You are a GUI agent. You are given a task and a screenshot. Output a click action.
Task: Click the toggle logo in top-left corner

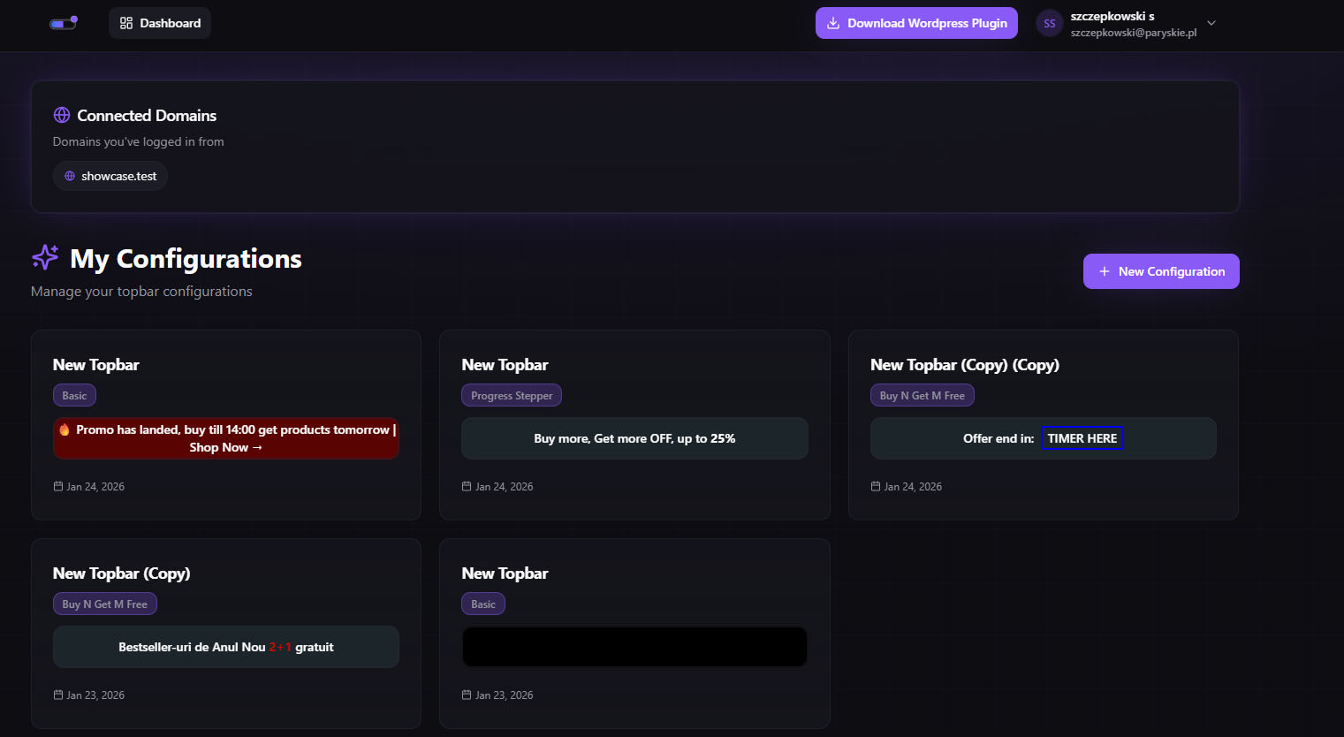(64, 23)
